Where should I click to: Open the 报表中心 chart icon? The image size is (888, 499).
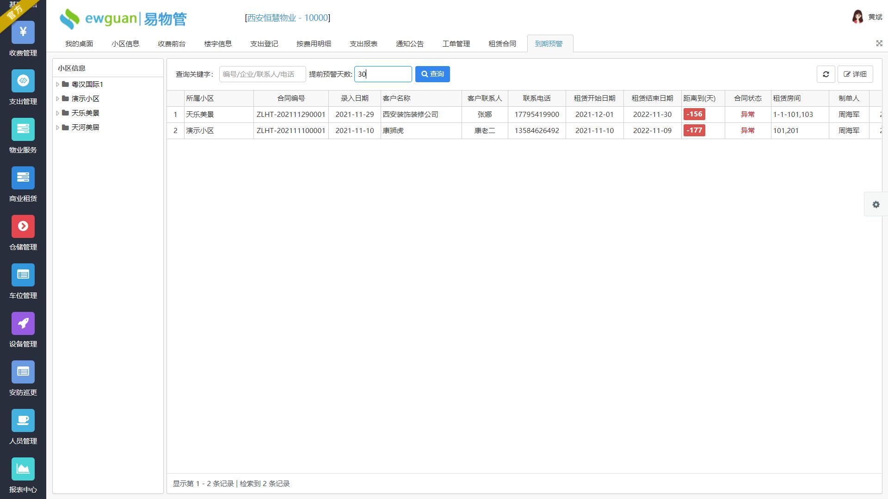click(23, 469)
